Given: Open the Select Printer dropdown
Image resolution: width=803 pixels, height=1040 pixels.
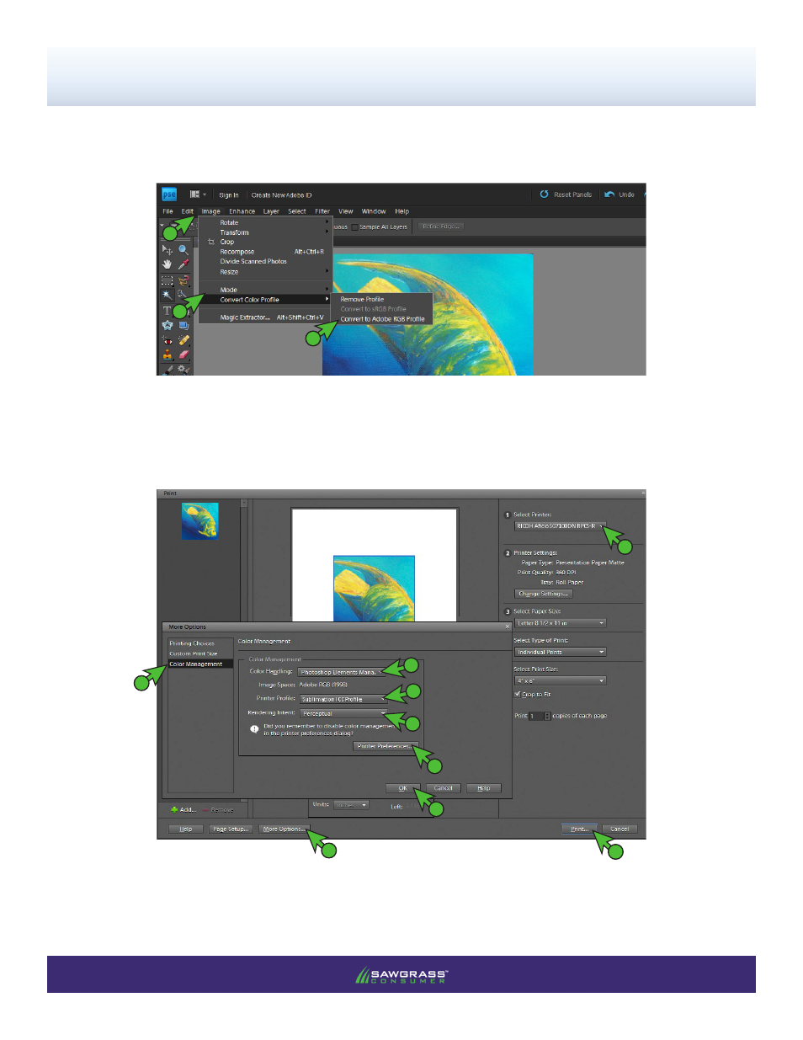Looking at the screenshot, I should click(560, 526).
